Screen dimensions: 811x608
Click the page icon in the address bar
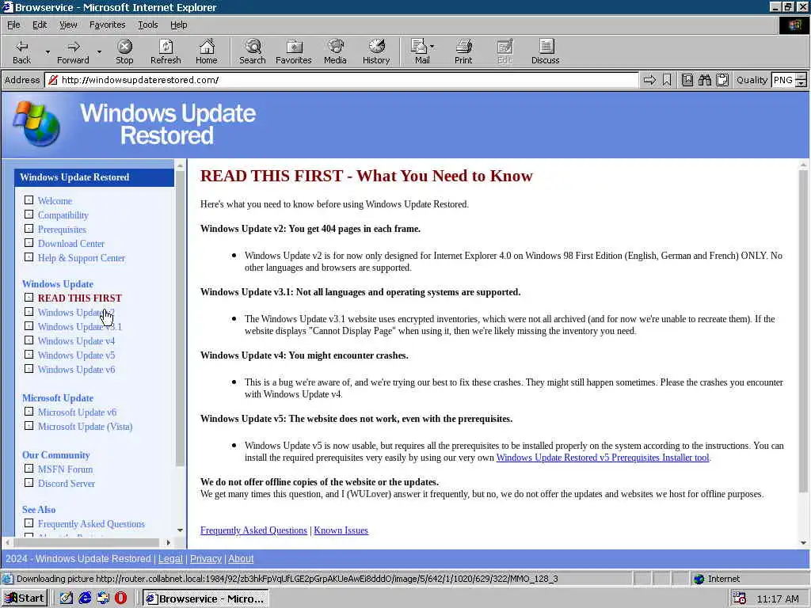[x=52, y=80]
